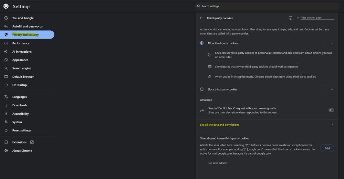The height and width of the screenshot is (179, 344).
Task: Click the cookie icon in Allow cookies details
Action: point(210,55)
